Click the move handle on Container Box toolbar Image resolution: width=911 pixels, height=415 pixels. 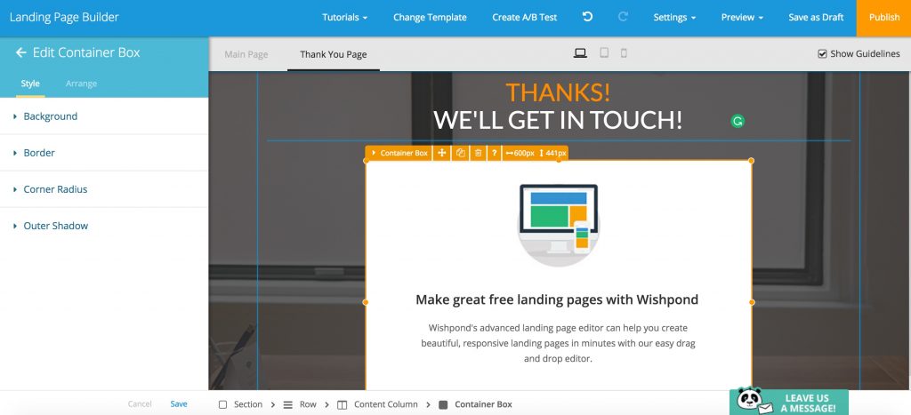(442, 153)
